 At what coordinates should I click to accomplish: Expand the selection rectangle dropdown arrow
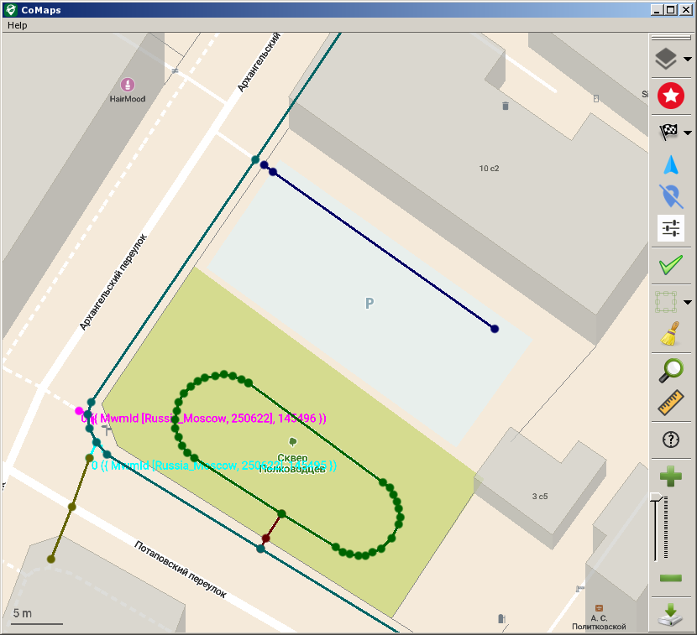[688, 302]
